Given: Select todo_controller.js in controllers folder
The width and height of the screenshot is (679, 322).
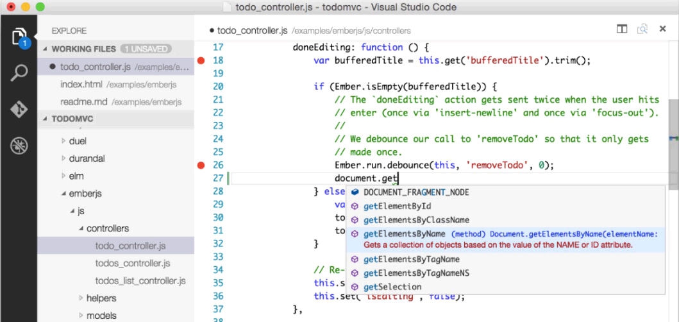Looking at the screenshot, I should pos(115,246).
